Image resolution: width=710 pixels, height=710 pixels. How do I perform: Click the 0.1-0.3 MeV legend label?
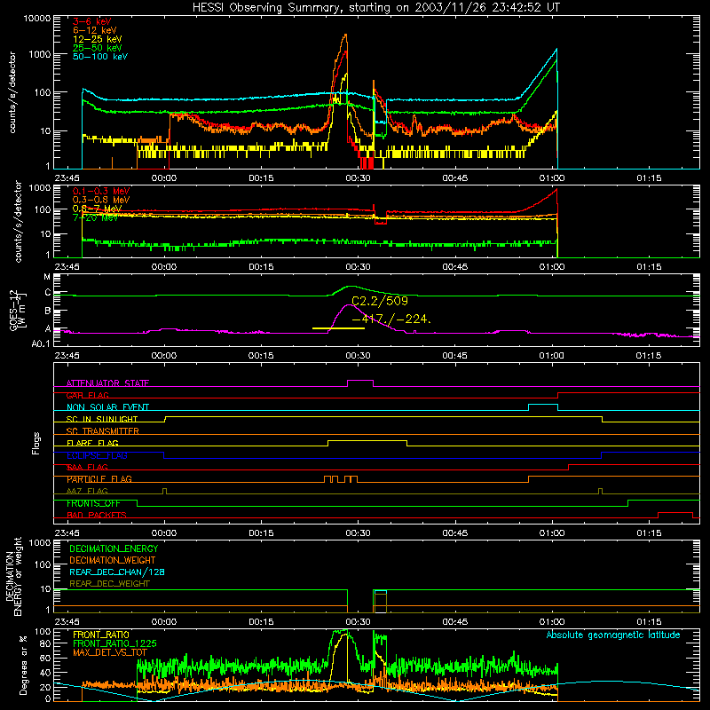click(101, 191)
